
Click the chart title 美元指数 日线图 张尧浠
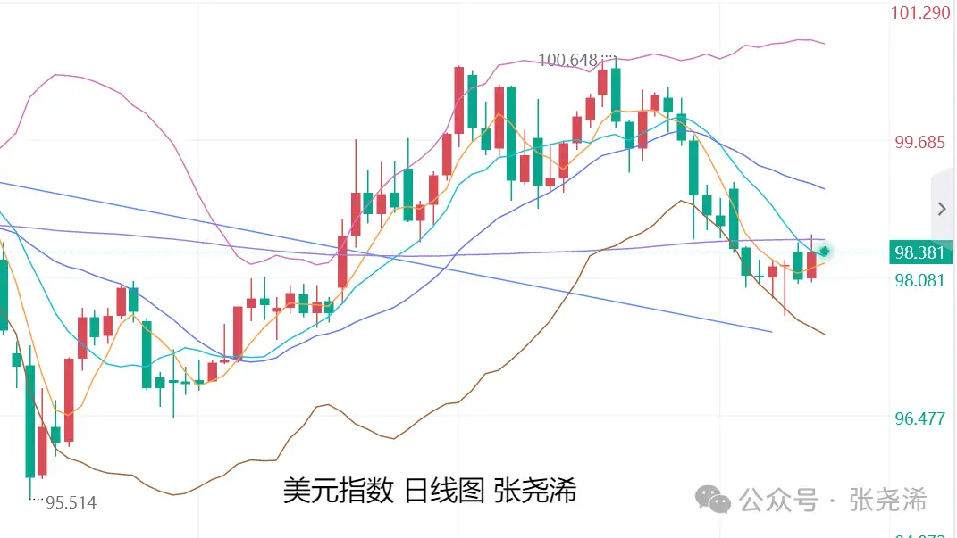point(430,490)
